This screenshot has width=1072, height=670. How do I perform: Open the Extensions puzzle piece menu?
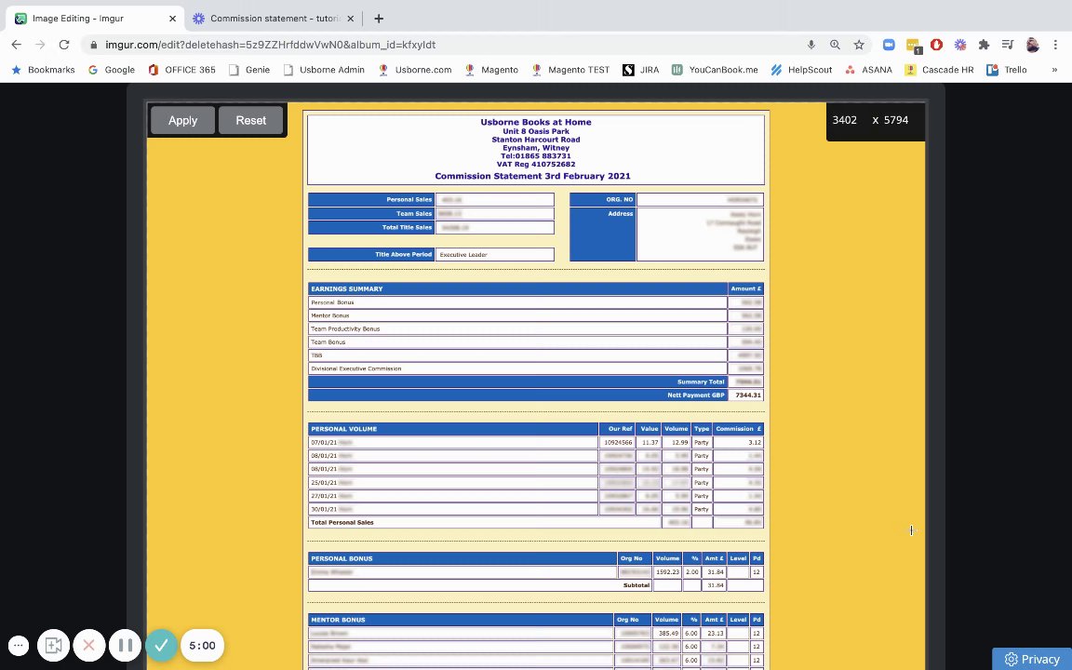tap(984, 45)
